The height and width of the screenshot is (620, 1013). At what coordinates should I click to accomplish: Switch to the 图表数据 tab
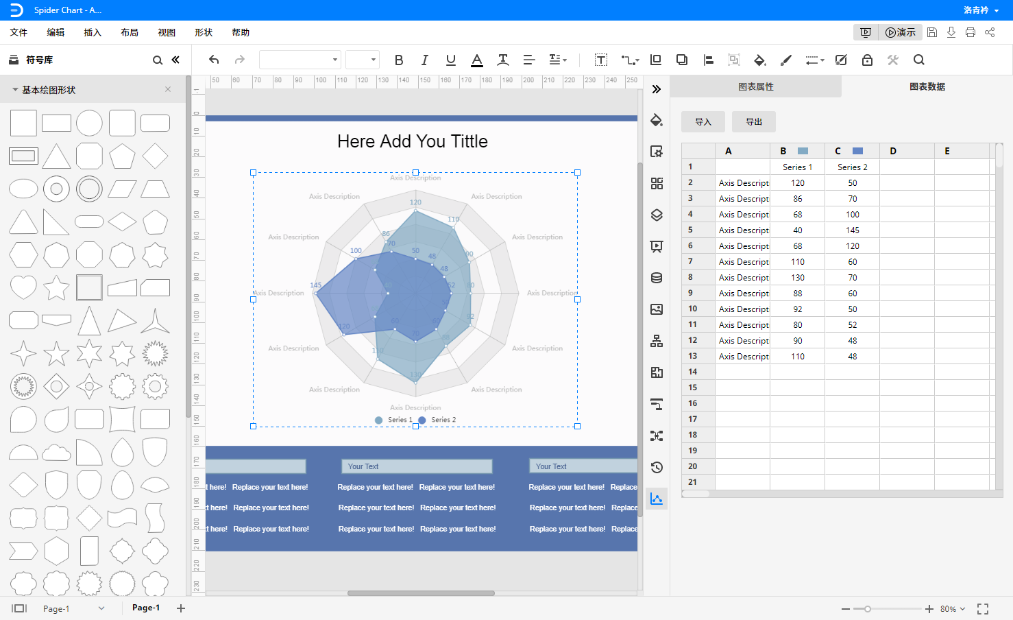pyautogui.click(x=927, y=86)
